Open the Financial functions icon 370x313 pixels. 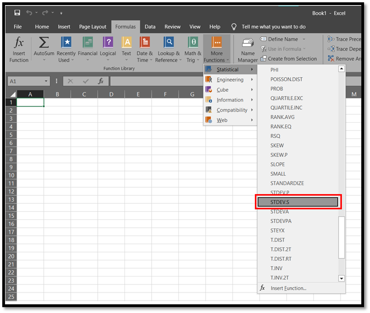(88, 44)
